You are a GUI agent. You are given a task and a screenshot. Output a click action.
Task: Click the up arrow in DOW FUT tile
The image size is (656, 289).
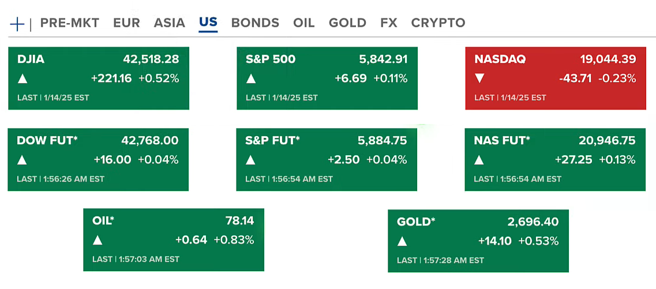[22, 160]
